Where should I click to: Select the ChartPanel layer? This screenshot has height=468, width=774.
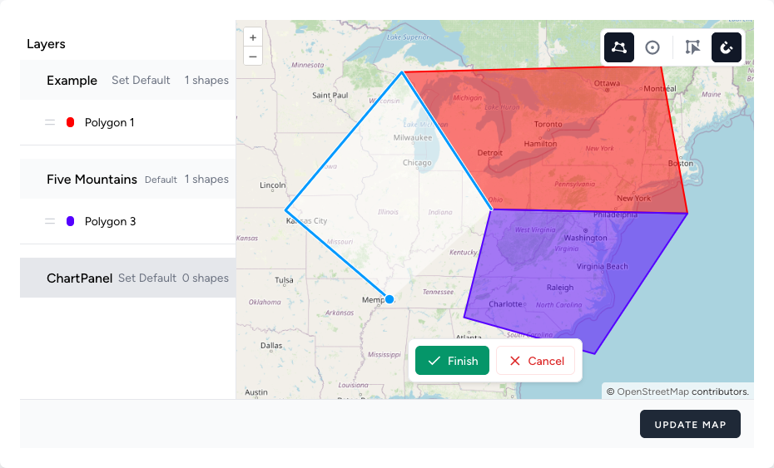[x=80, y=278]
